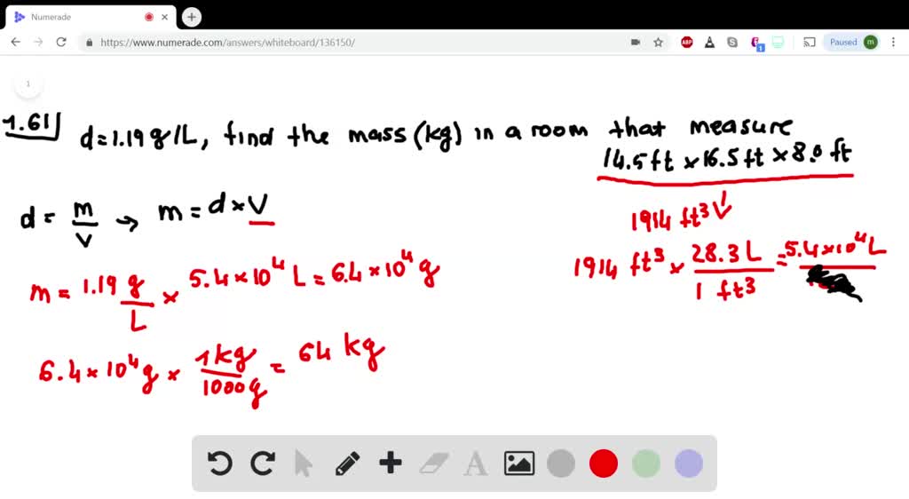Choose the red color swatch
Screen dimensions: 909x499
pyautogui.click(x=604, y=463)
